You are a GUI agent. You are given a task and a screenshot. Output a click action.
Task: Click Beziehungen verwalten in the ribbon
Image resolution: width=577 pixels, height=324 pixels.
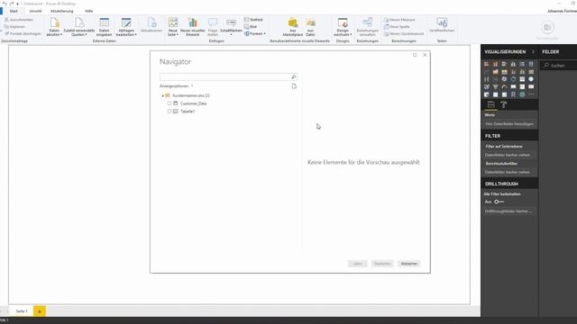pos(367,26)
